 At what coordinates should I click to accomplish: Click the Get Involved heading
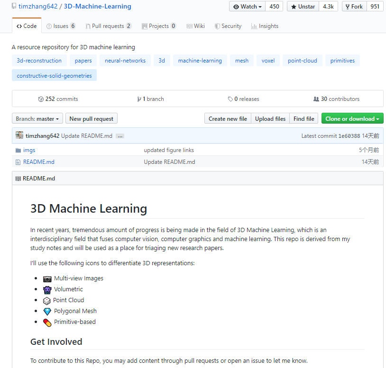point(56,341)
